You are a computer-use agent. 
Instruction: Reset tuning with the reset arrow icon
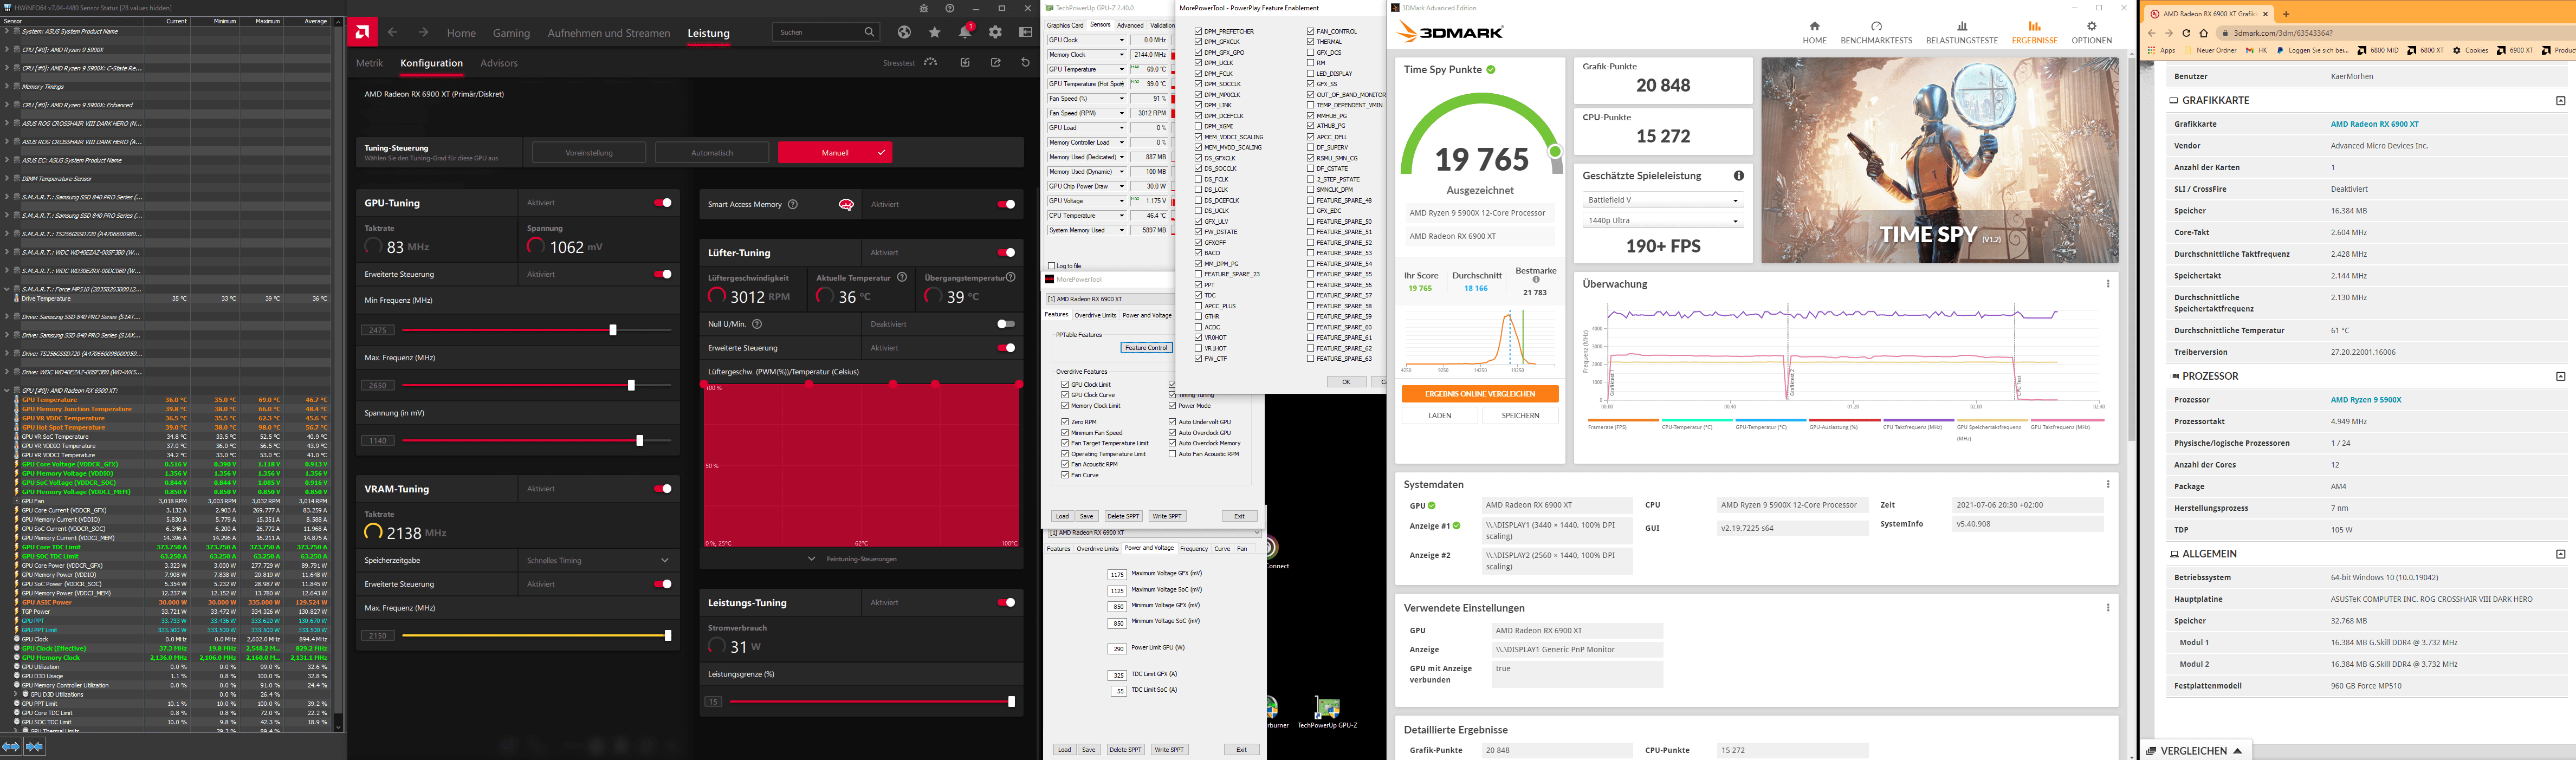point(1025,62)
